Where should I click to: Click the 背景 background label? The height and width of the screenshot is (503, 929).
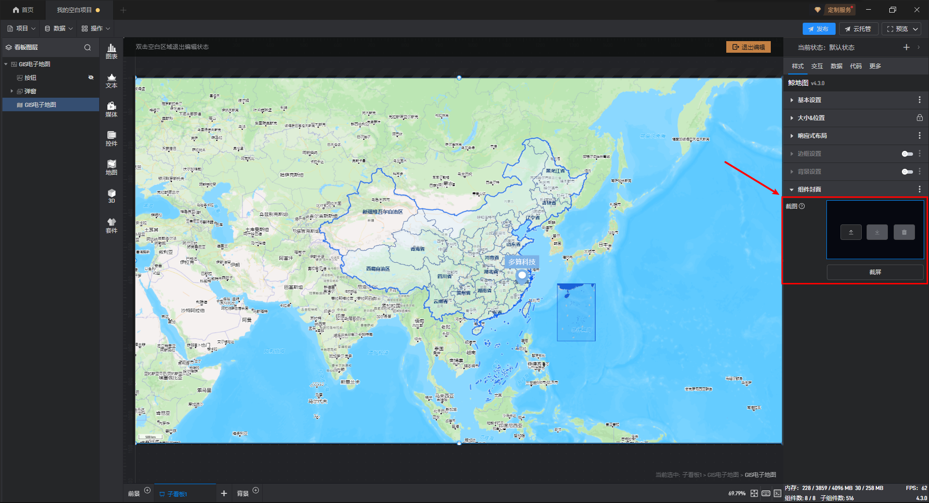243,494
